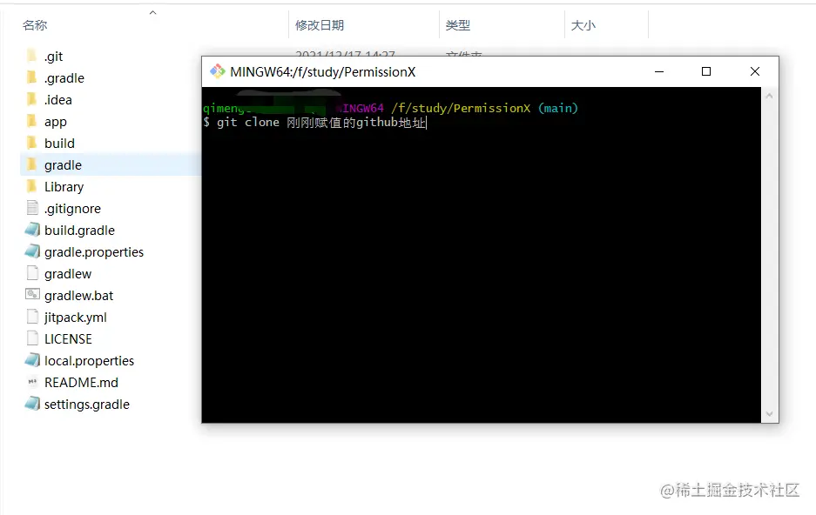Select the file name README.md
816x515 pixels.
(81, 383)
